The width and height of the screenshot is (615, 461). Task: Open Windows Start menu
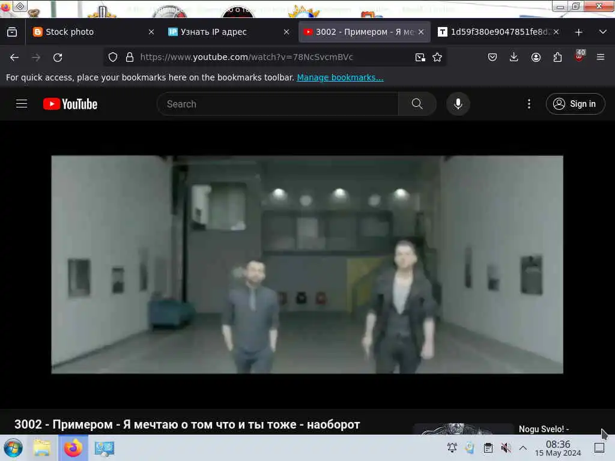pyautogui.click(x=13, y=448)
